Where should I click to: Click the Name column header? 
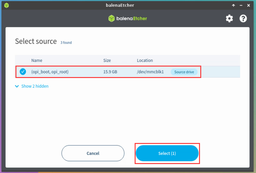click(37, 60)
